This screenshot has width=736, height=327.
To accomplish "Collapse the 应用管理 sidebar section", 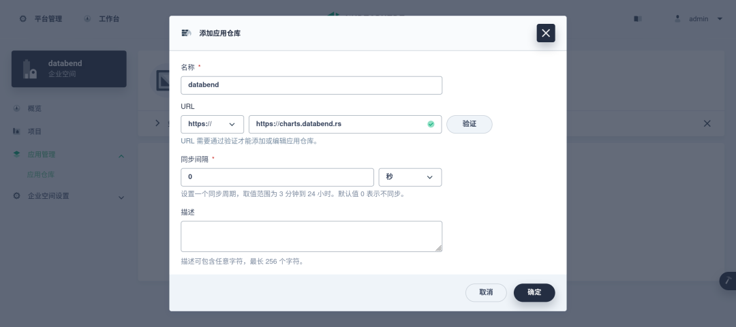I will (121, 155).
